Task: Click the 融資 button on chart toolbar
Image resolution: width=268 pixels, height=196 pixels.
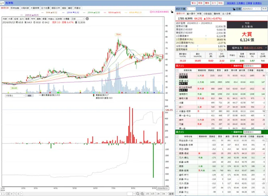Action: coord(28,19)
